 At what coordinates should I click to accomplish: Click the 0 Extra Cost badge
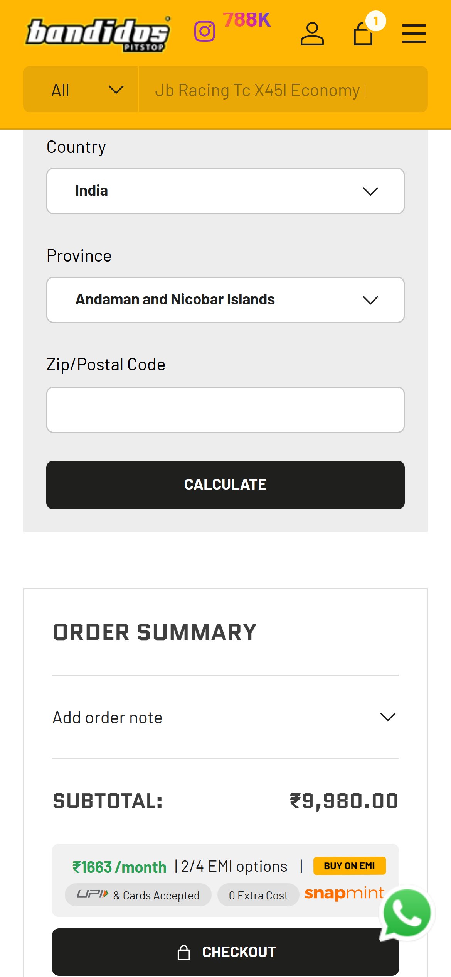[x=258, y=895]
